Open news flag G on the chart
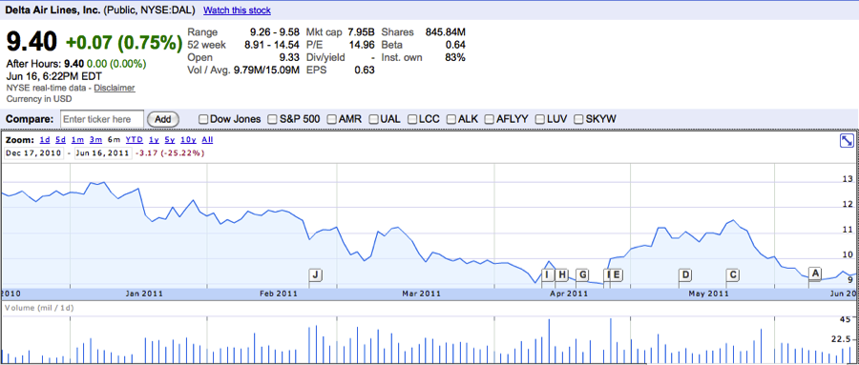 (x=582, y=274)
